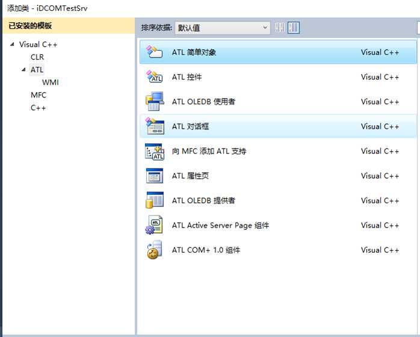This screenshot has width=420, height=337.
Task: Select 向 MFC 添加 ATL 支持 template name
Action: point(209,151)
